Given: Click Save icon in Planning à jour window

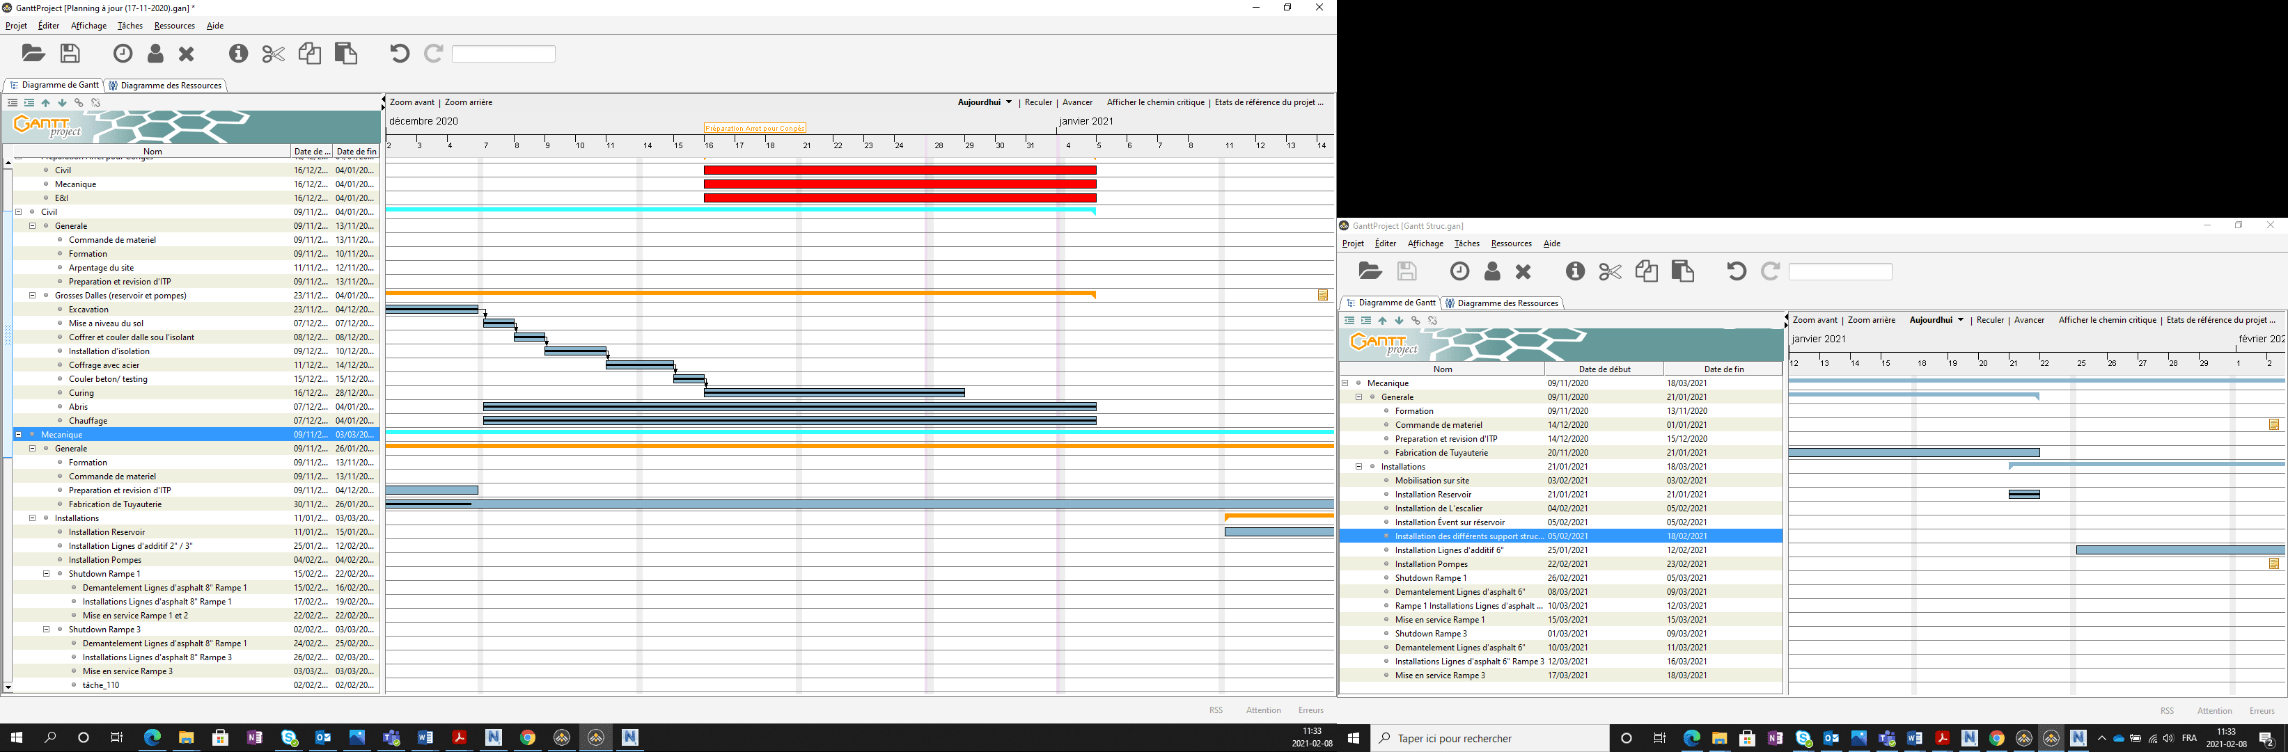Looking at the screenshot, I should coord(70,54).
